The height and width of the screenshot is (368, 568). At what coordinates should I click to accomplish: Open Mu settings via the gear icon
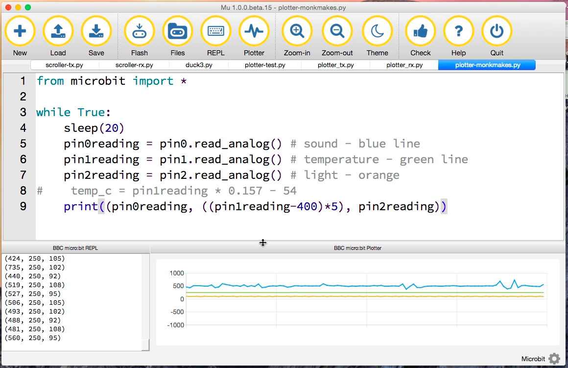[554, 359]
